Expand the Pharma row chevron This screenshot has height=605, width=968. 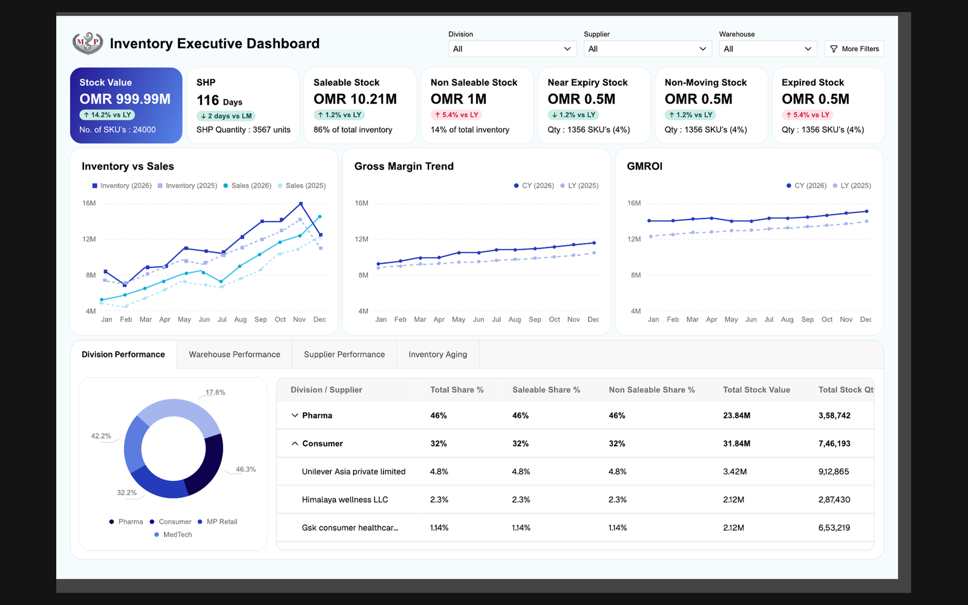(x=295, y=416)
